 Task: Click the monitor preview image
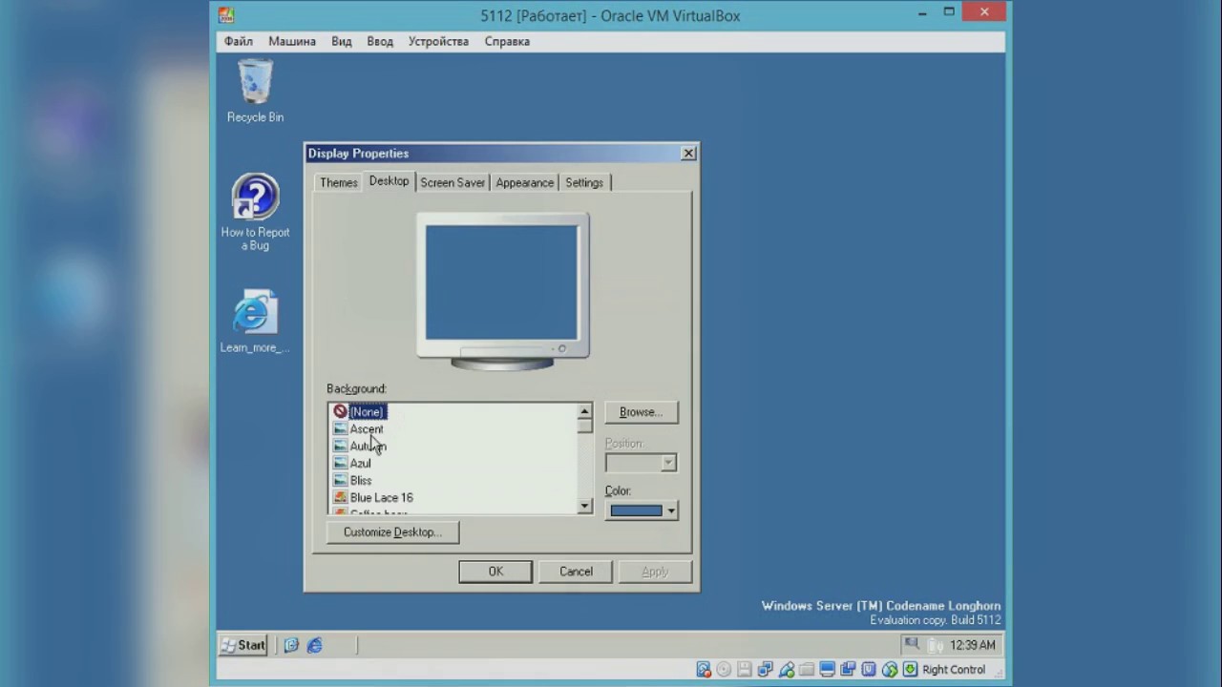502,291
